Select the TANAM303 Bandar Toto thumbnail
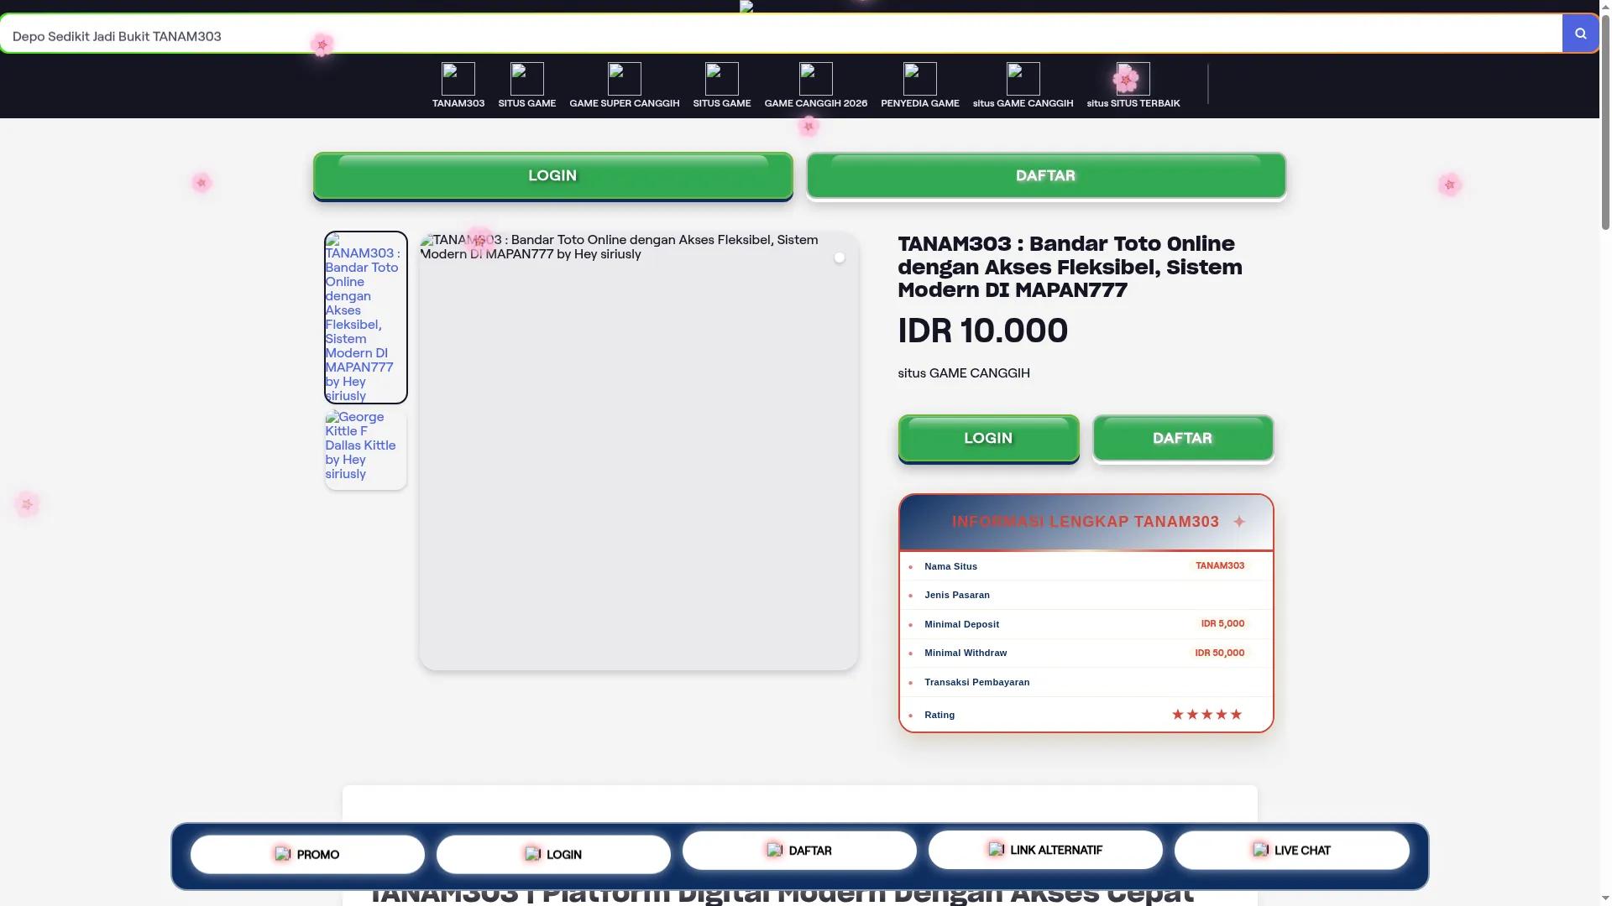1612x906 pixels. (366, 317)
